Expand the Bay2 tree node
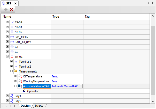Screen dimensions: 156x109 point(7,101)
